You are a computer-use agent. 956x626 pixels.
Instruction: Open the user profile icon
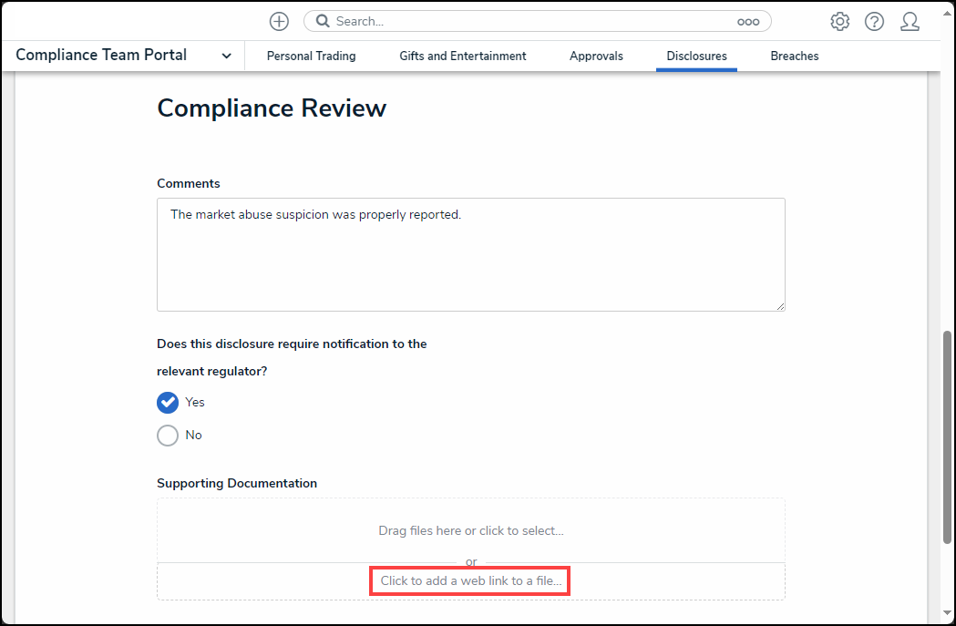pos(909,21)
